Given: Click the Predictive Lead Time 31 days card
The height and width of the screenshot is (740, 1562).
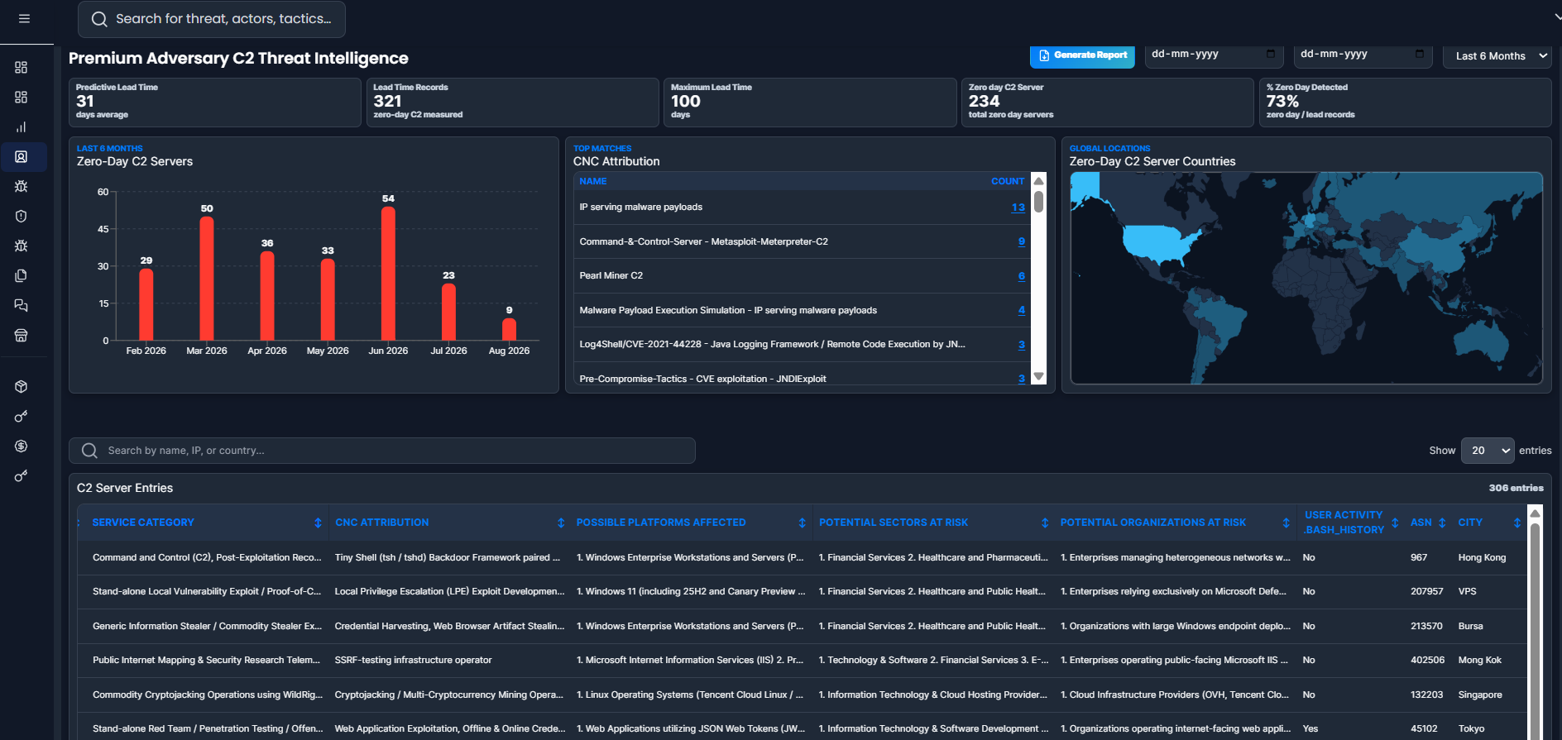Looking at the screenshot, I should (x=215, y=103).
